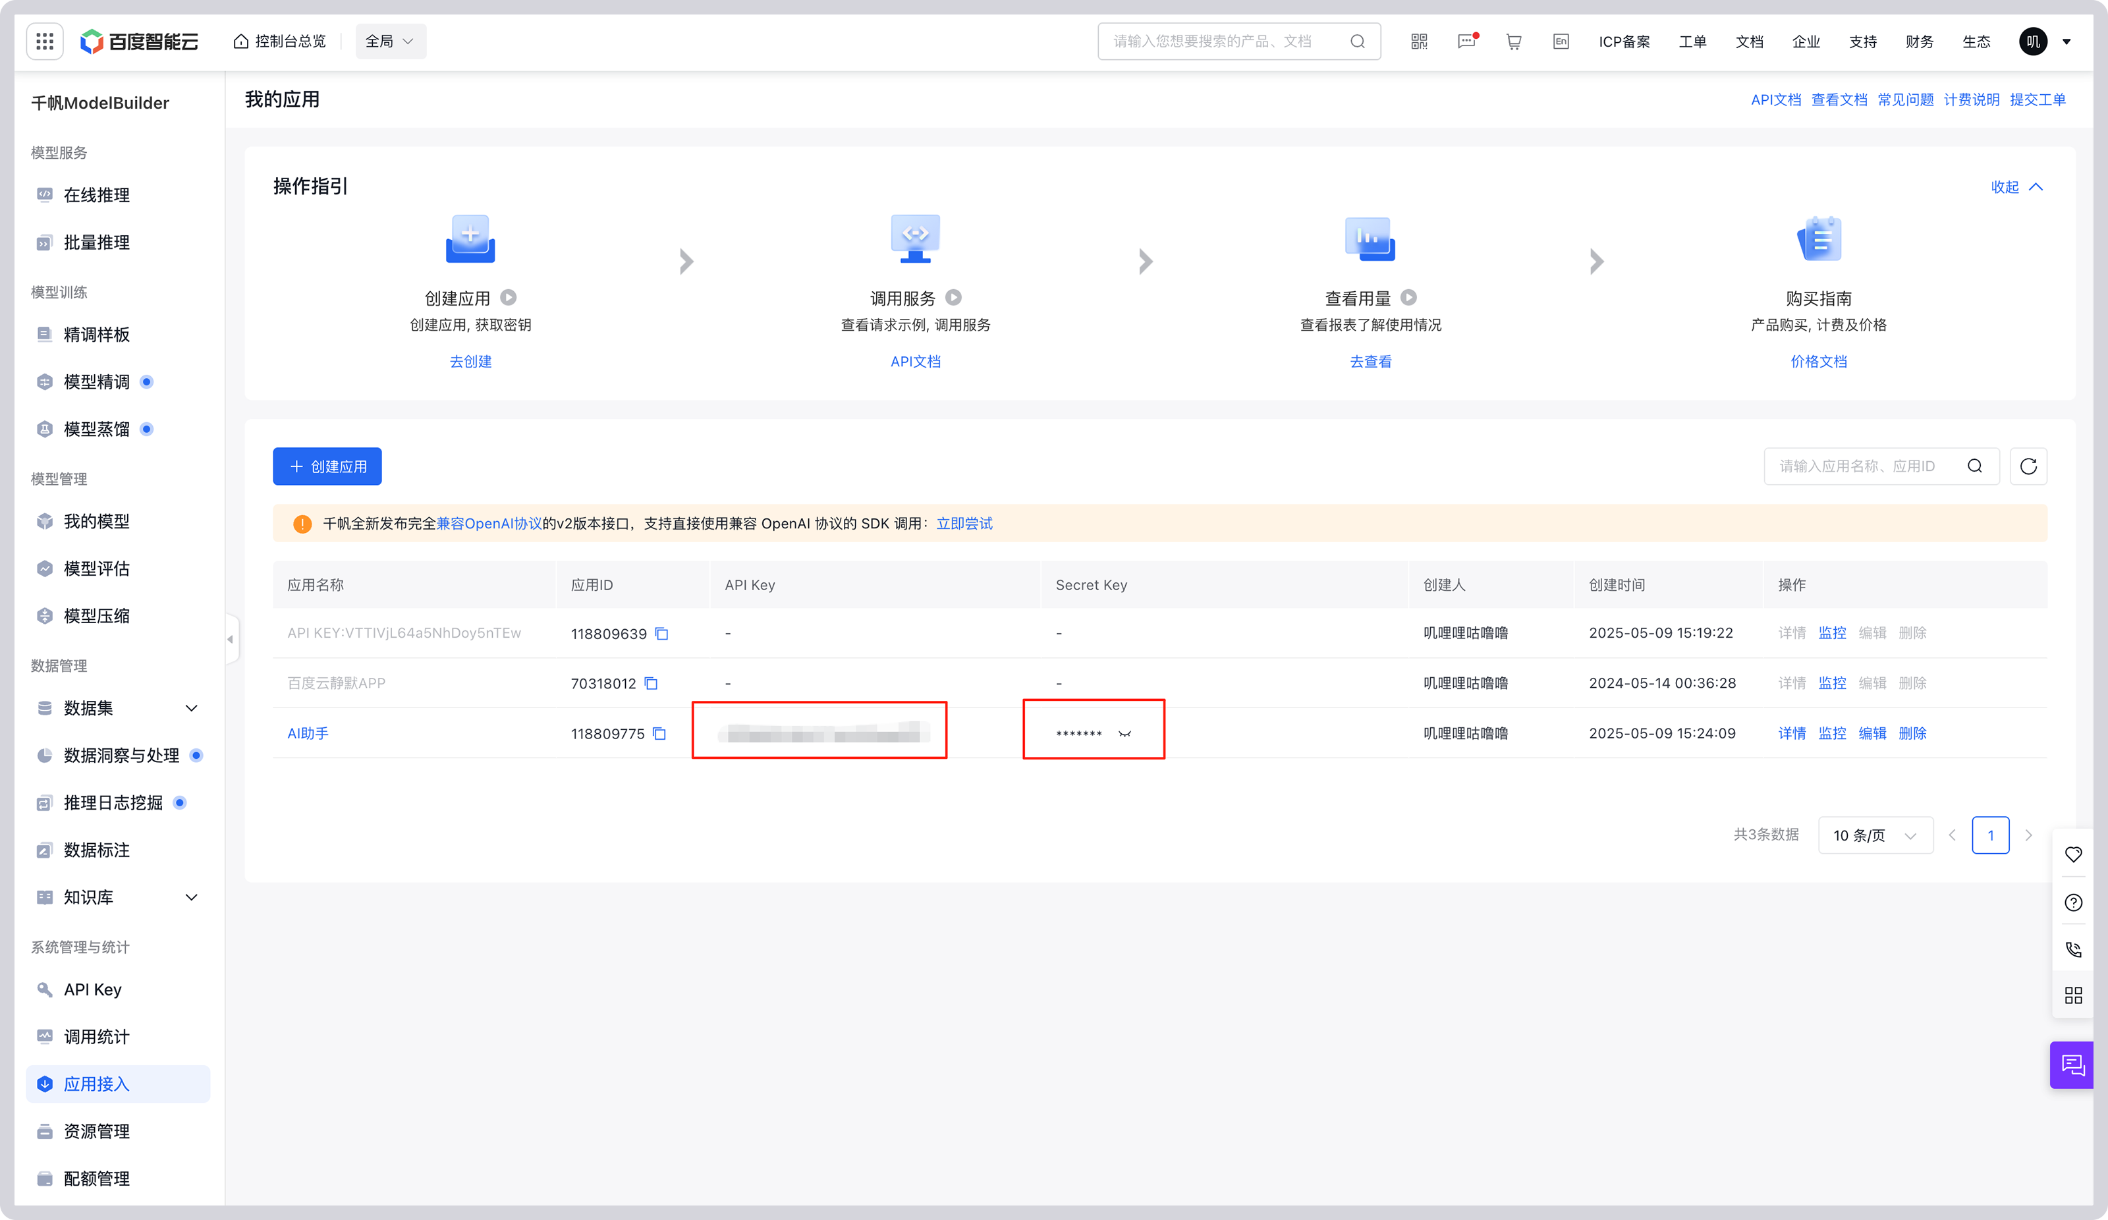Click the 创建应用 button
Screen dimensions: 2108x1220
[327, 466]
